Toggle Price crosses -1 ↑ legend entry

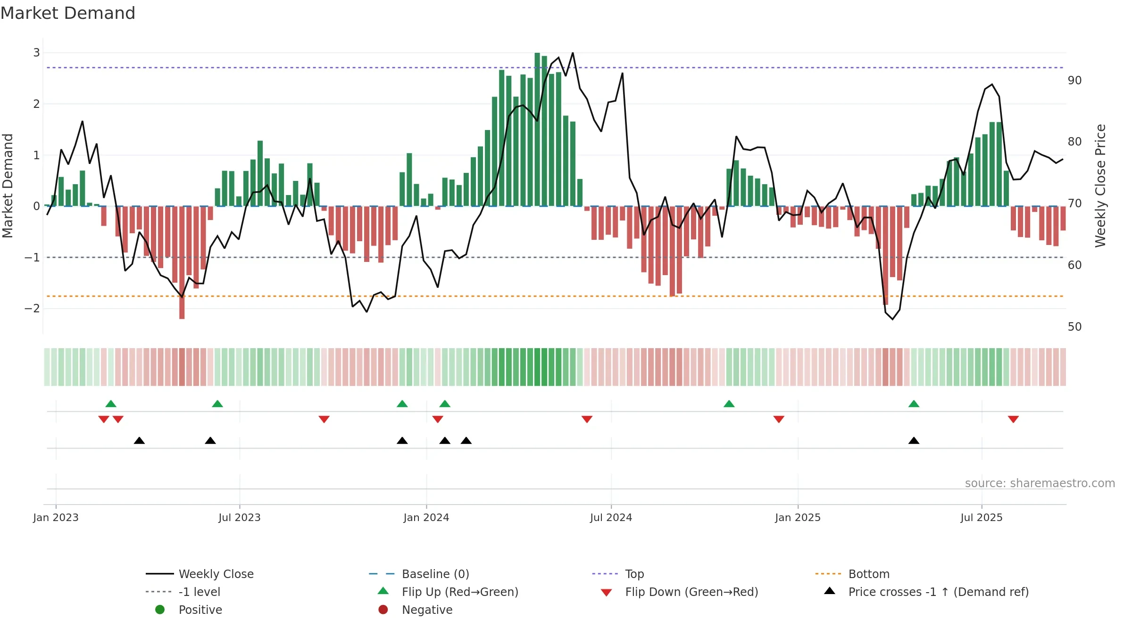[926, 592]
